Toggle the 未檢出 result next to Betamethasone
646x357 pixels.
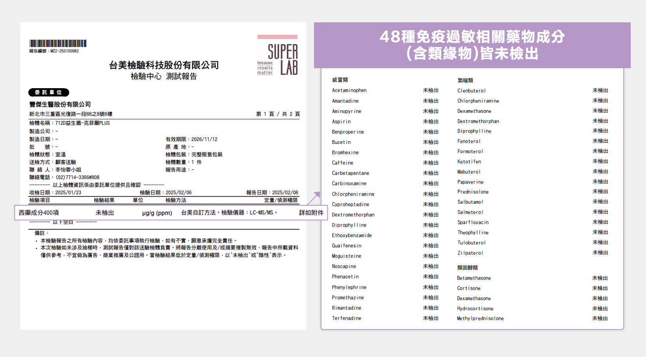pos(600,278)
